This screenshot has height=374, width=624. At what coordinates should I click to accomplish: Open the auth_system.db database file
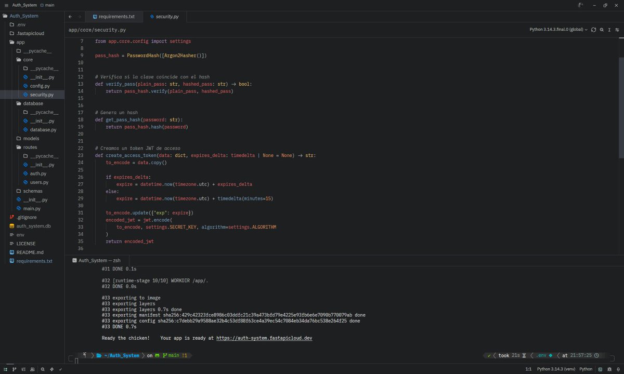(x=32, y=226)
